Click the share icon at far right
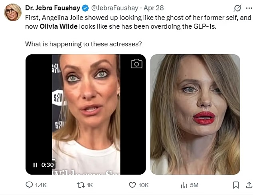 (247, 185)
